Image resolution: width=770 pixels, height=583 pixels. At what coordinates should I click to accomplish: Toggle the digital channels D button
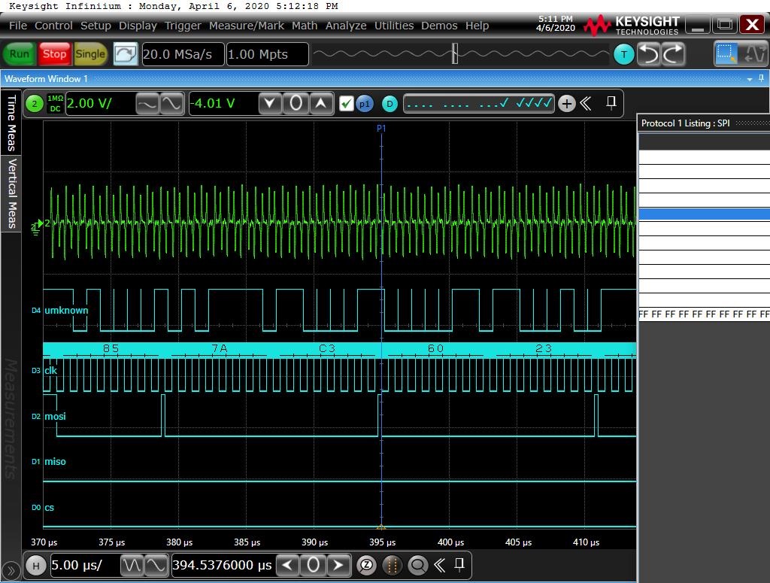click(389, 104)
